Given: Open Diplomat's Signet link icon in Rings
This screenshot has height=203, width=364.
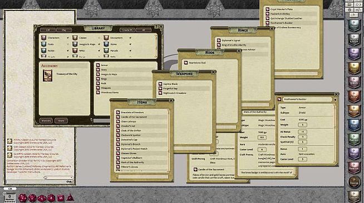Looking at the screenshot, I should coord(219,40).
